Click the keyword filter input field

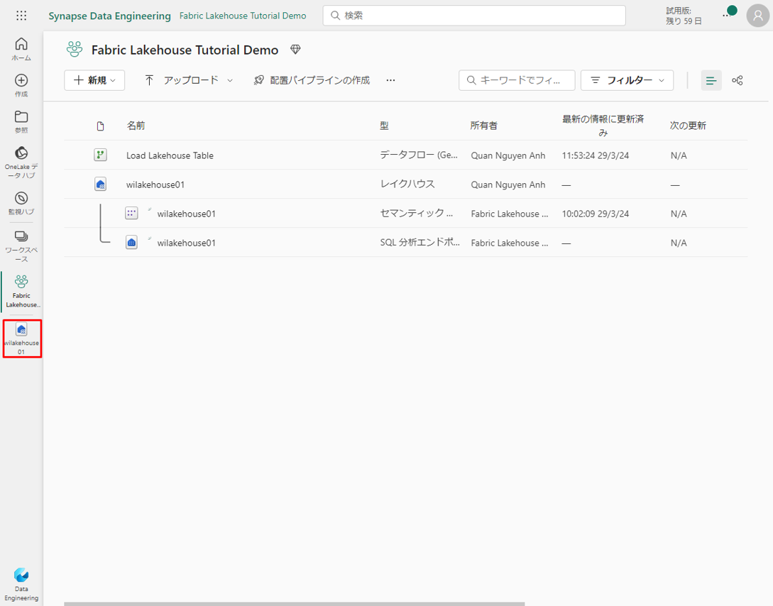[517, 80]
